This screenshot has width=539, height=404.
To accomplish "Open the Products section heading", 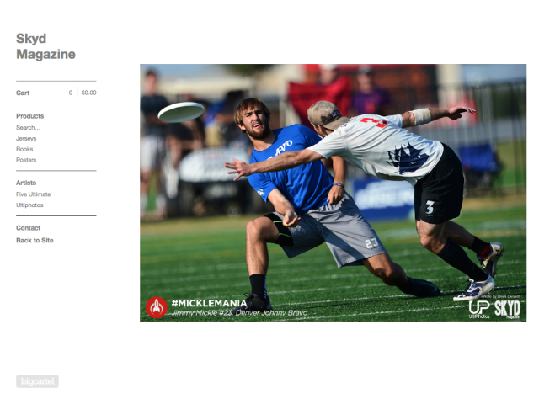I will pos(30,116).
